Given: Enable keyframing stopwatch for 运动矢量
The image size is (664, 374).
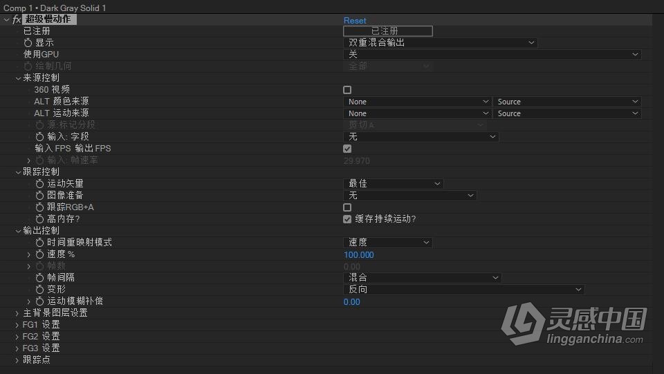Looking at the screenshot, I should [40, 184].
